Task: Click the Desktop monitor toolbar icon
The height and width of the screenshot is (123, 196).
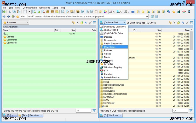Action: click(x=133, y=12)
